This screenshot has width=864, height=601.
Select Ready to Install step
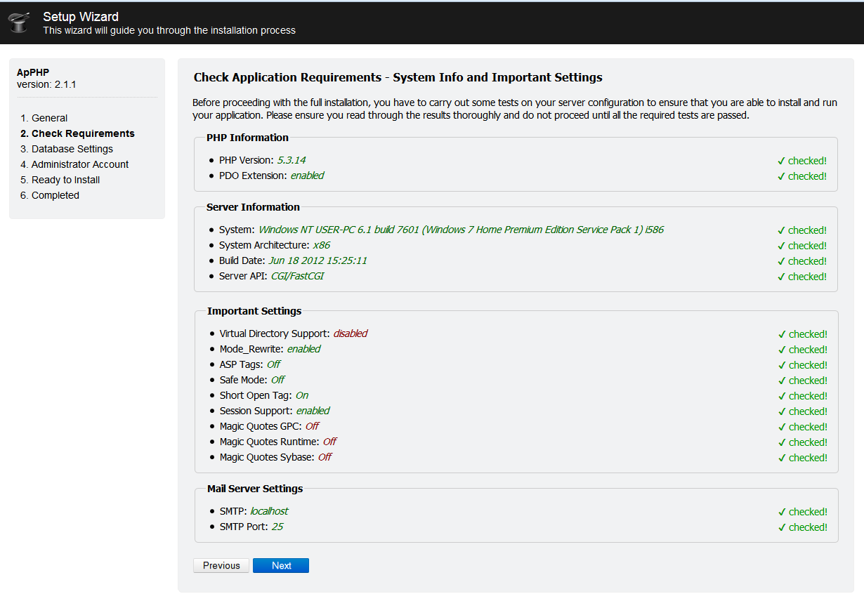[x=65, y=180]
